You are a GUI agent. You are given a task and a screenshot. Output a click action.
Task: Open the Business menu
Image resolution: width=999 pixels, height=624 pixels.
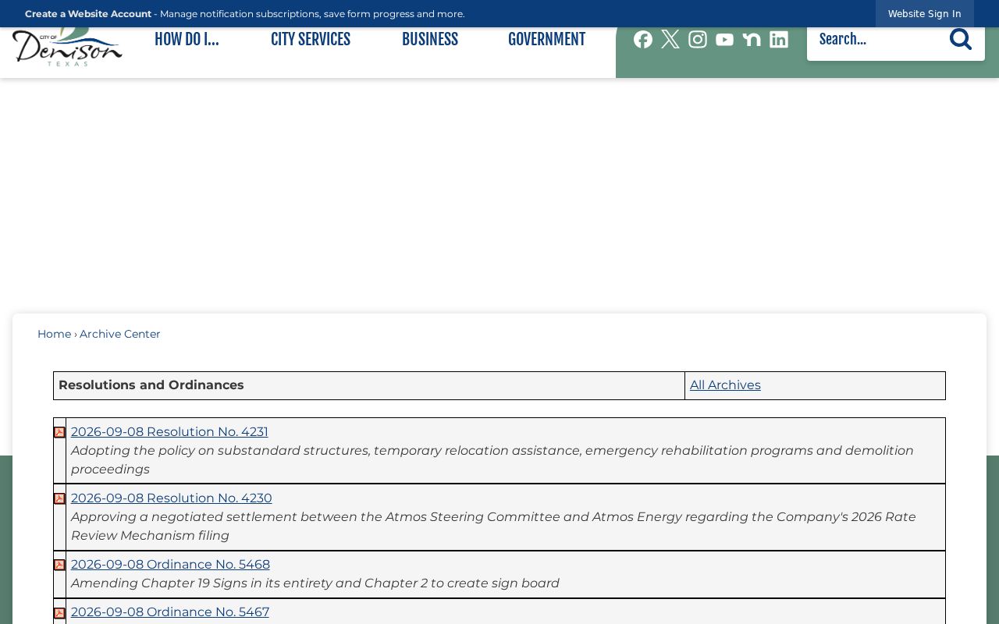click(x=430, y=40)
